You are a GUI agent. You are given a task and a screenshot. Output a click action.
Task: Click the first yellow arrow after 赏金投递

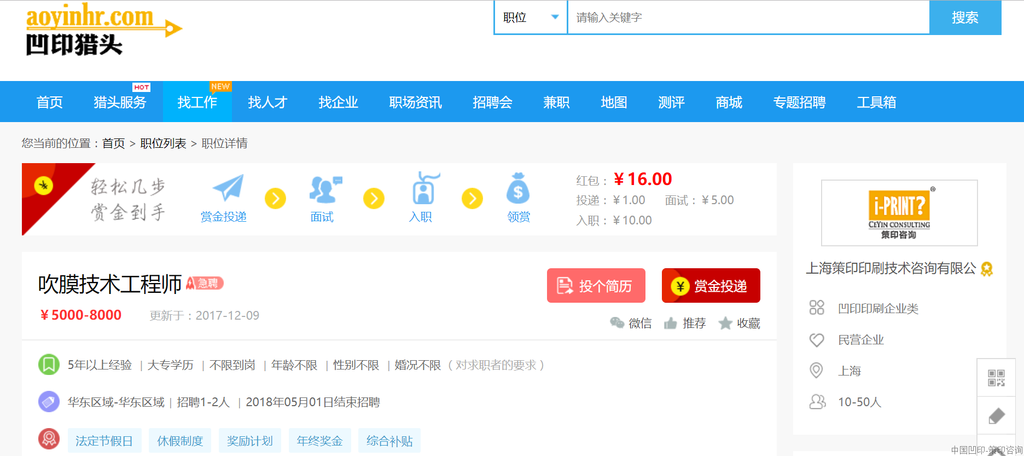275,198
